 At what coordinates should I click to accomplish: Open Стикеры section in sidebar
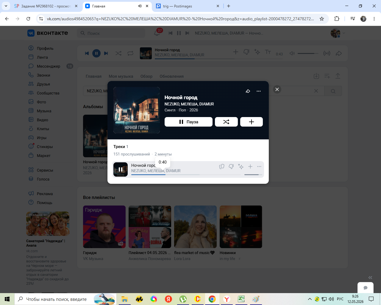click(45, 147)
